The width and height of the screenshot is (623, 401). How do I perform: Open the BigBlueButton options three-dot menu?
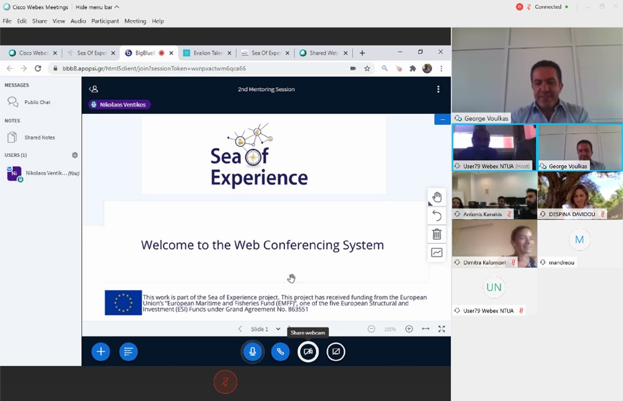point(438,89)
